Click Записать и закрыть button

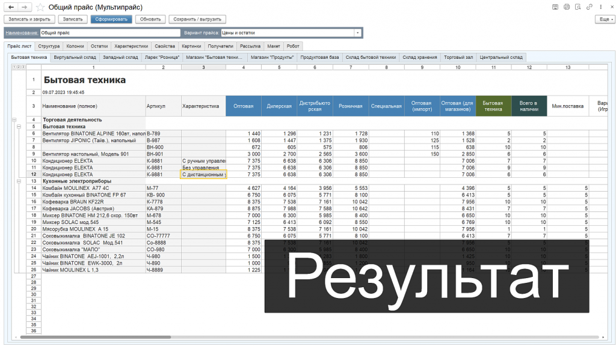coord(29,19)
